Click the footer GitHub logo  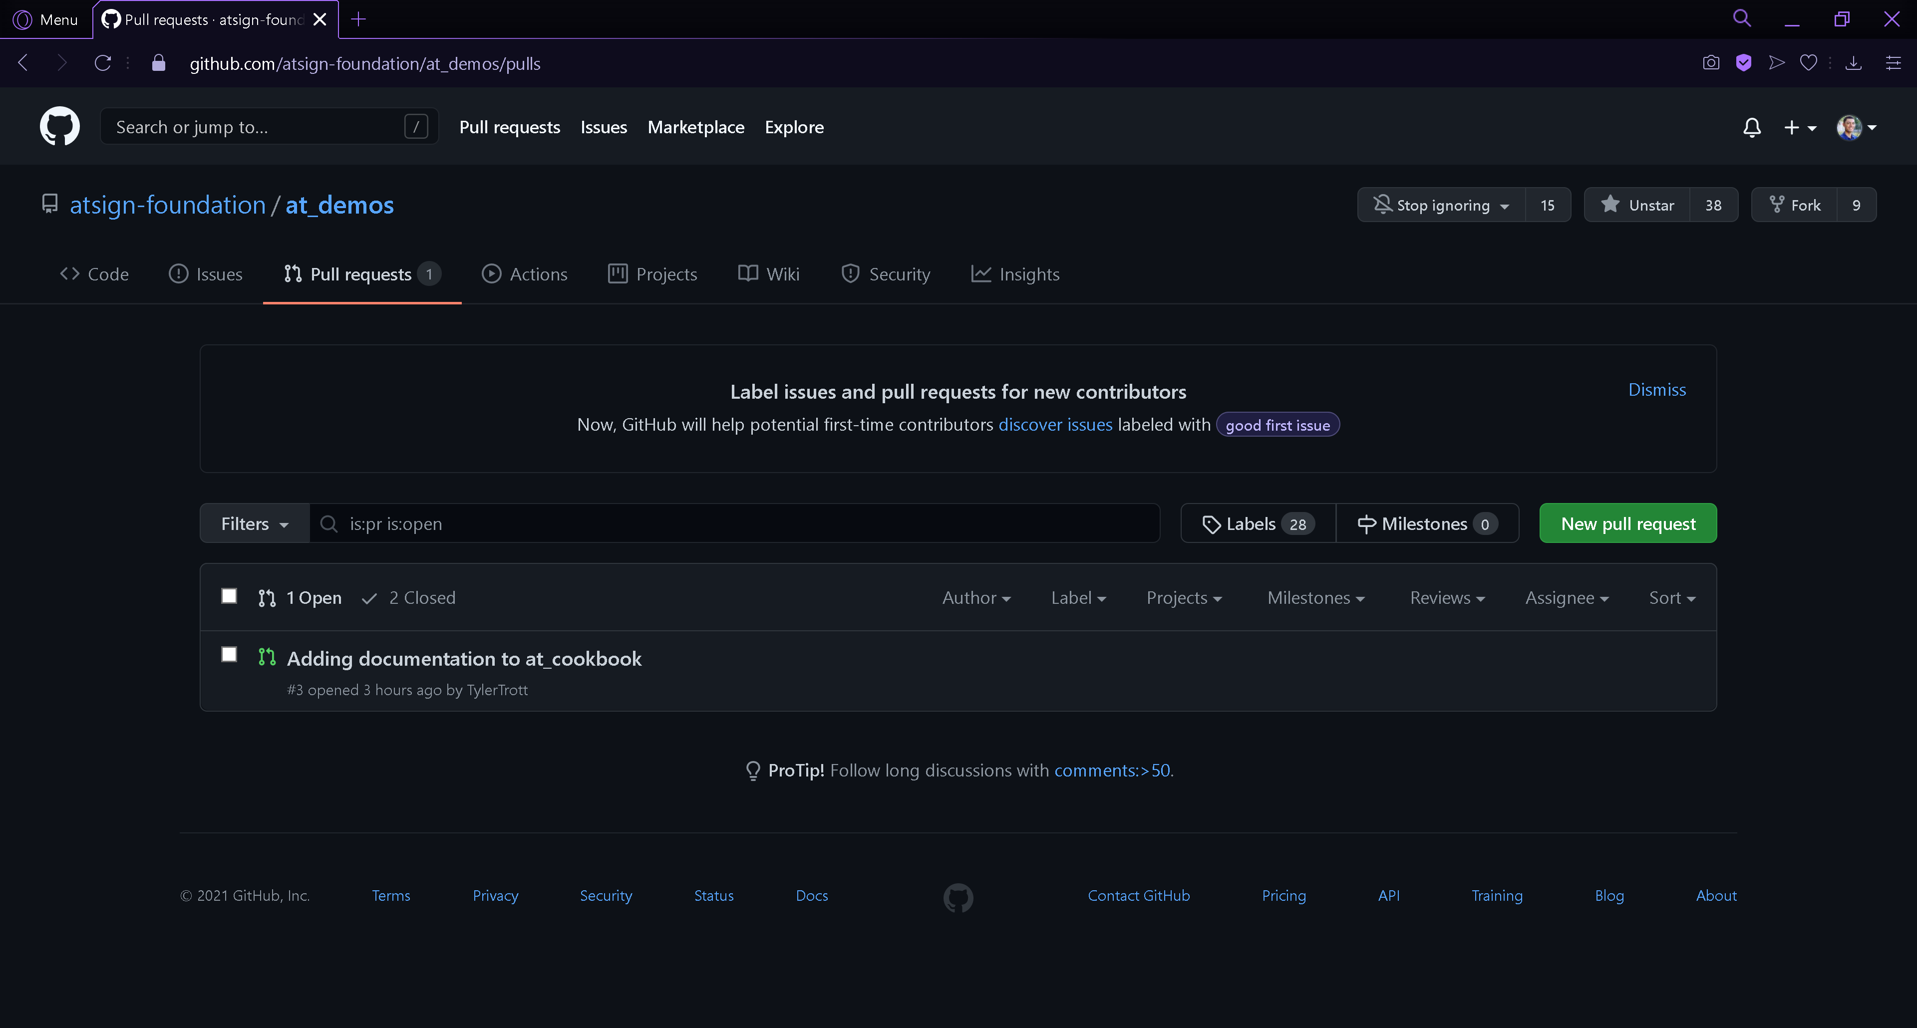click(958, 897)
